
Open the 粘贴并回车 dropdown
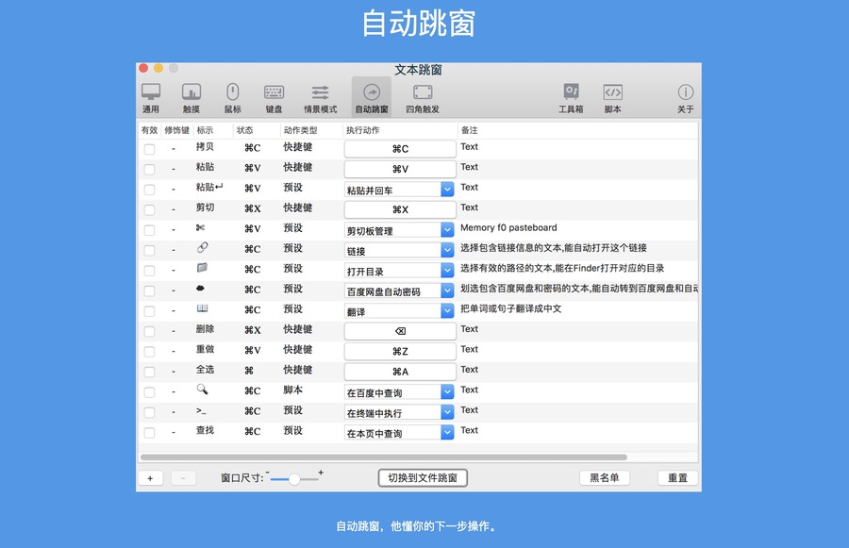(447, 190)
